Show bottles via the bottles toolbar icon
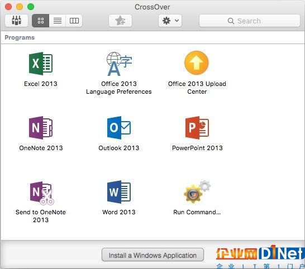This screenshot has width=305, height=269. pyautogui.click(x=17, y=21)
